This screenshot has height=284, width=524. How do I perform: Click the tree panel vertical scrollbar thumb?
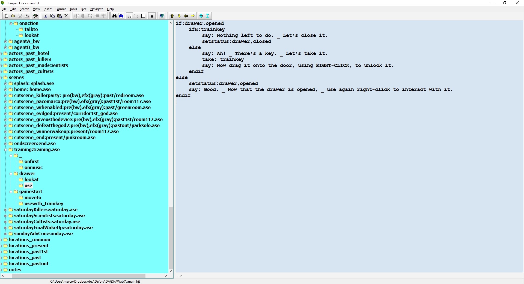pos(171,237)
